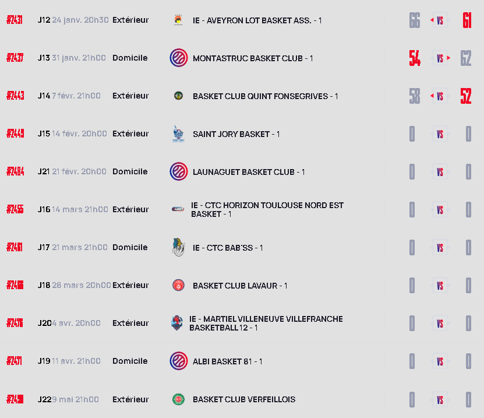The height and width of the screenshot is (418, 484).
Task: Click the Martiel Villeneuve Villefranche logo
Action: coord(176,323)
